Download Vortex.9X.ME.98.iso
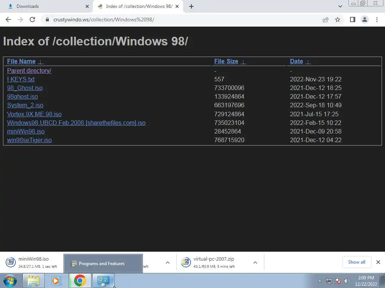 click(x=34, y=114)
